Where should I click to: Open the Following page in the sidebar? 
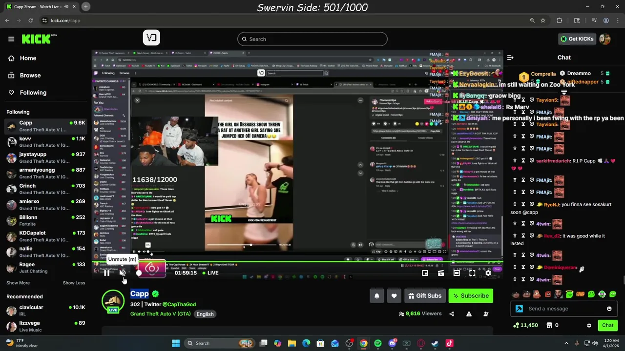pos(33,93)
